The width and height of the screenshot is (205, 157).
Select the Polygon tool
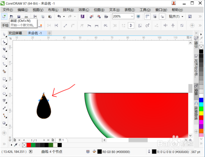pyautogui.click(x=5, y=93)
